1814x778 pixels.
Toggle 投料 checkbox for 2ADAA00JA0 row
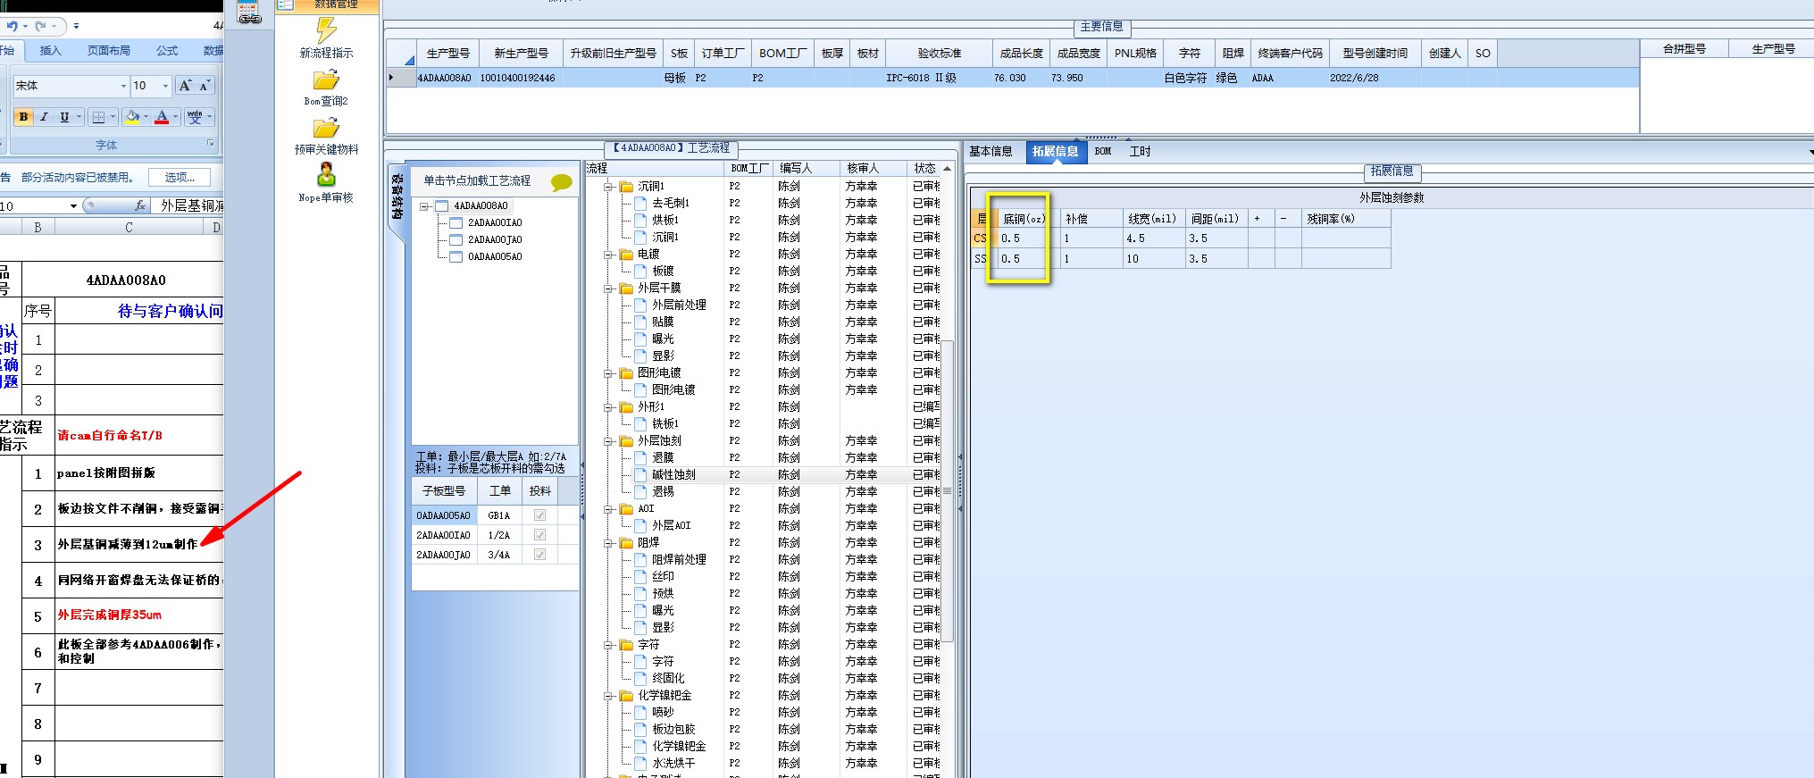tap(539, 555)
